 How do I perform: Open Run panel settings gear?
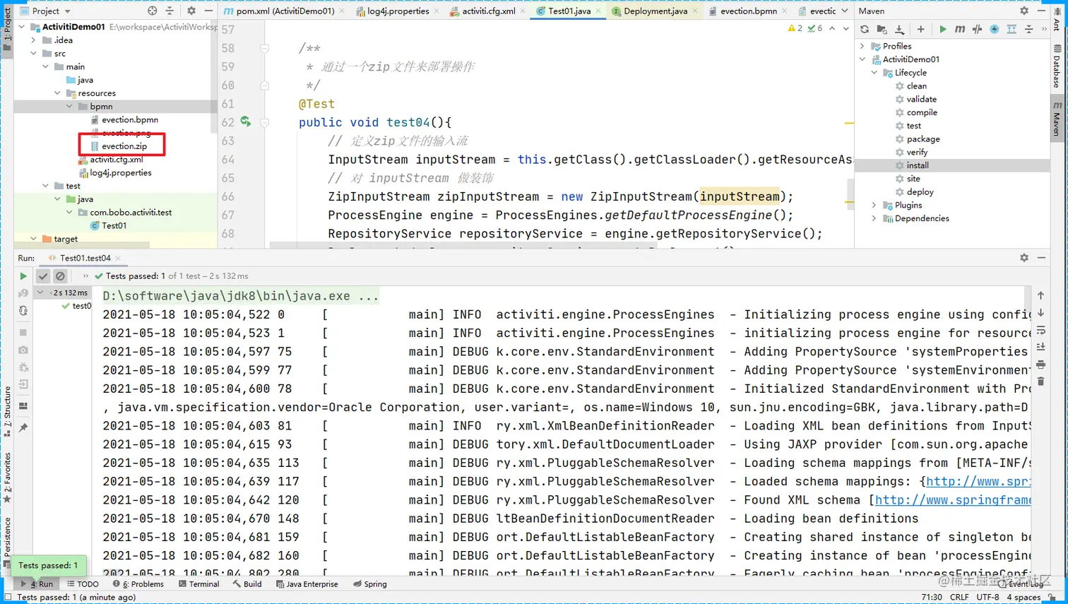click(1024, 258)
